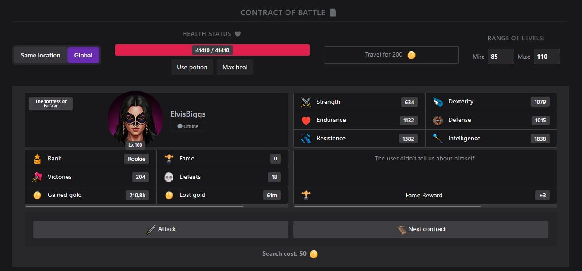Click the Victories value 204
The width and height of the screenshot is (582, 271).
pyautogui.click(x=141, y=177)
